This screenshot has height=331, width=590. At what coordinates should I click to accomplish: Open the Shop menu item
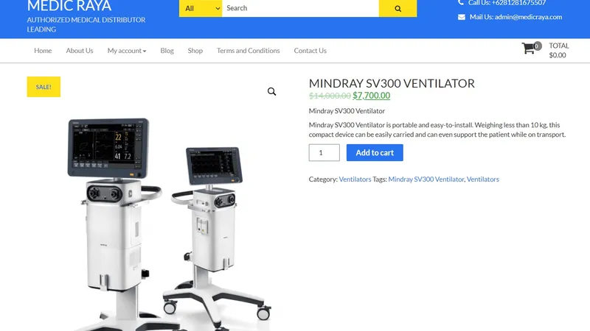tap(195, 51)
